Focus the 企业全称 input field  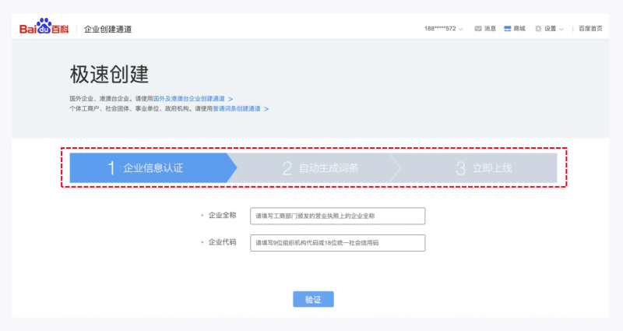(x=337, y=216)
